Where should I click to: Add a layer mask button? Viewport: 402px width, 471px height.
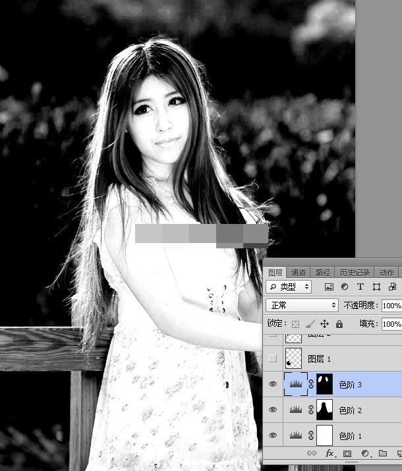[x=348, y=454]
